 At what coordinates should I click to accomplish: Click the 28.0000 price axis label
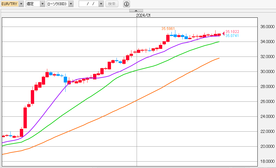pos(267,86)
